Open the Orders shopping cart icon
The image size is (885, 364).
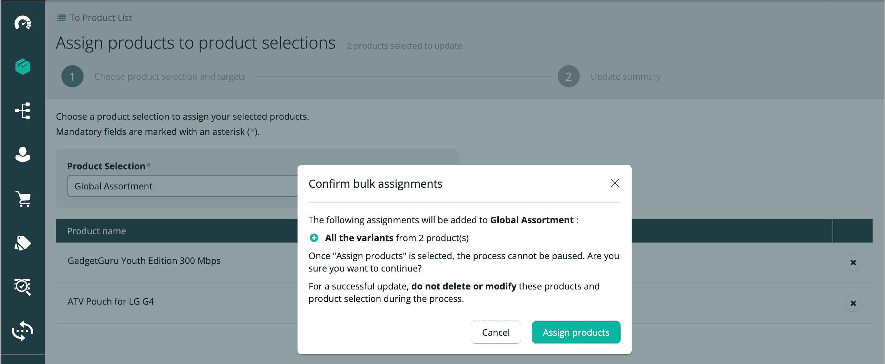(x=23, y=199)
